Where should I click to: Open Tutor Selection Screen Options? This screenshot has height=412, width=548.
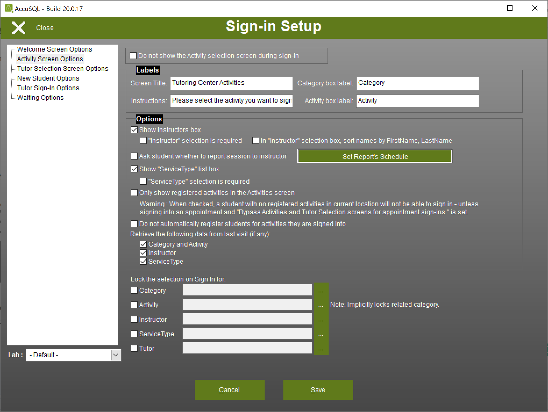pos(63,68)
